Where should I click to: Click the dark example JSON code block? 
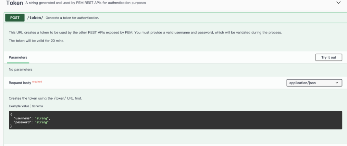[x=175, y=120]
